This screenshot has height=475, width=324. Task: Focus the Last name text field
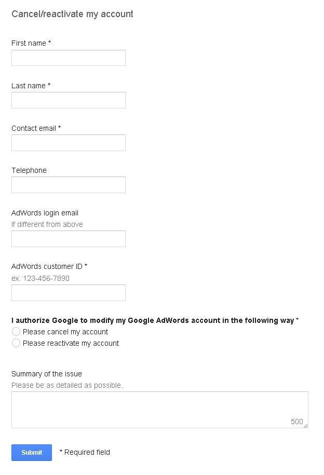click(x=69, y=100)
